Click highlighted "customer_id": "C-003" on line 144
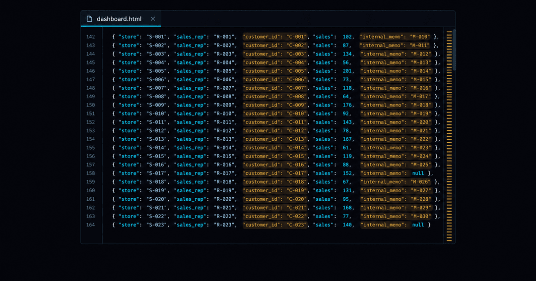The image size is (536, 281). (x=275, y=54)
